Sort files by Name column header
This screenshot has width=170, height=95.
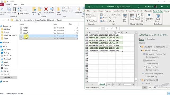coord(22,24)
